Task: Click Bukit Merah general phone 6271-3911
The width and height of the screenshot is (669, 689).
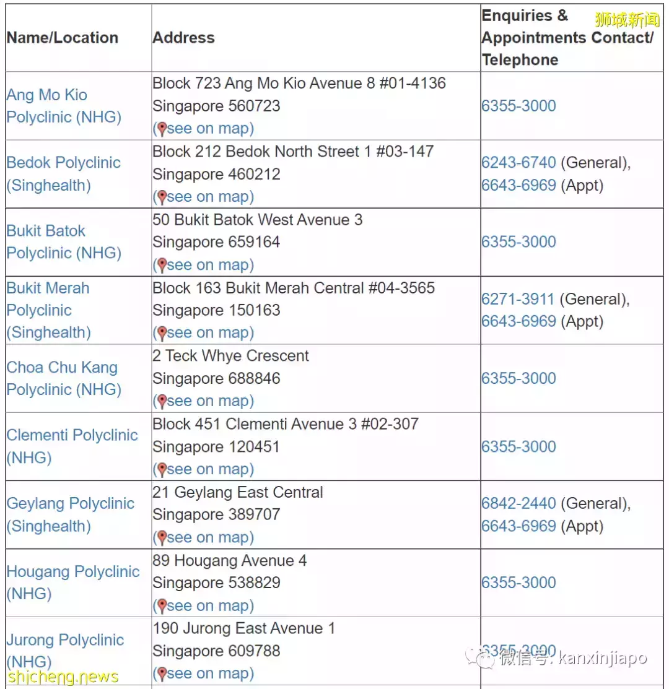Action: click(518, 299)
